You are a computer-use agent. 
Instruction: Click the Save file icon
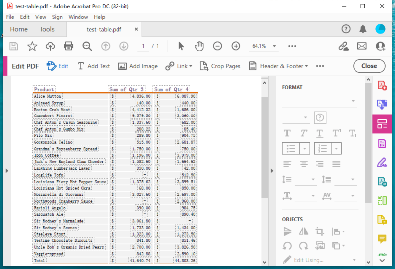click(x=14, y=46)
